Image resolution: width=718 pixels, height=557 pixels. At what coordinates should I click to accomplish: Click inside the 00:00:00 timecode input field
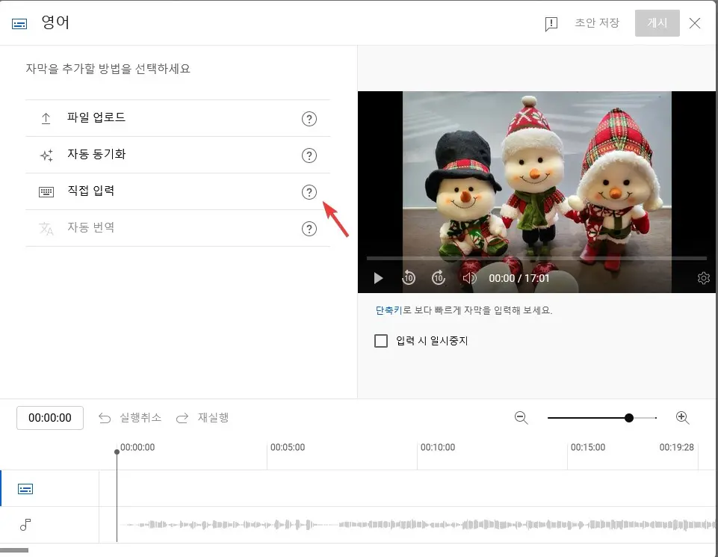point(49,418)
